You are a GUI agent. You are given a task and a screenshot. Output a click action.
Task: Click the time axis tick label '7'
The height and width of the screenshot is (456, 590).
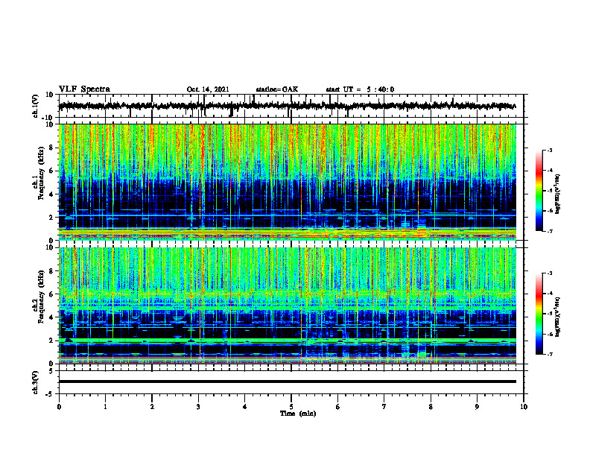point(384,407)
